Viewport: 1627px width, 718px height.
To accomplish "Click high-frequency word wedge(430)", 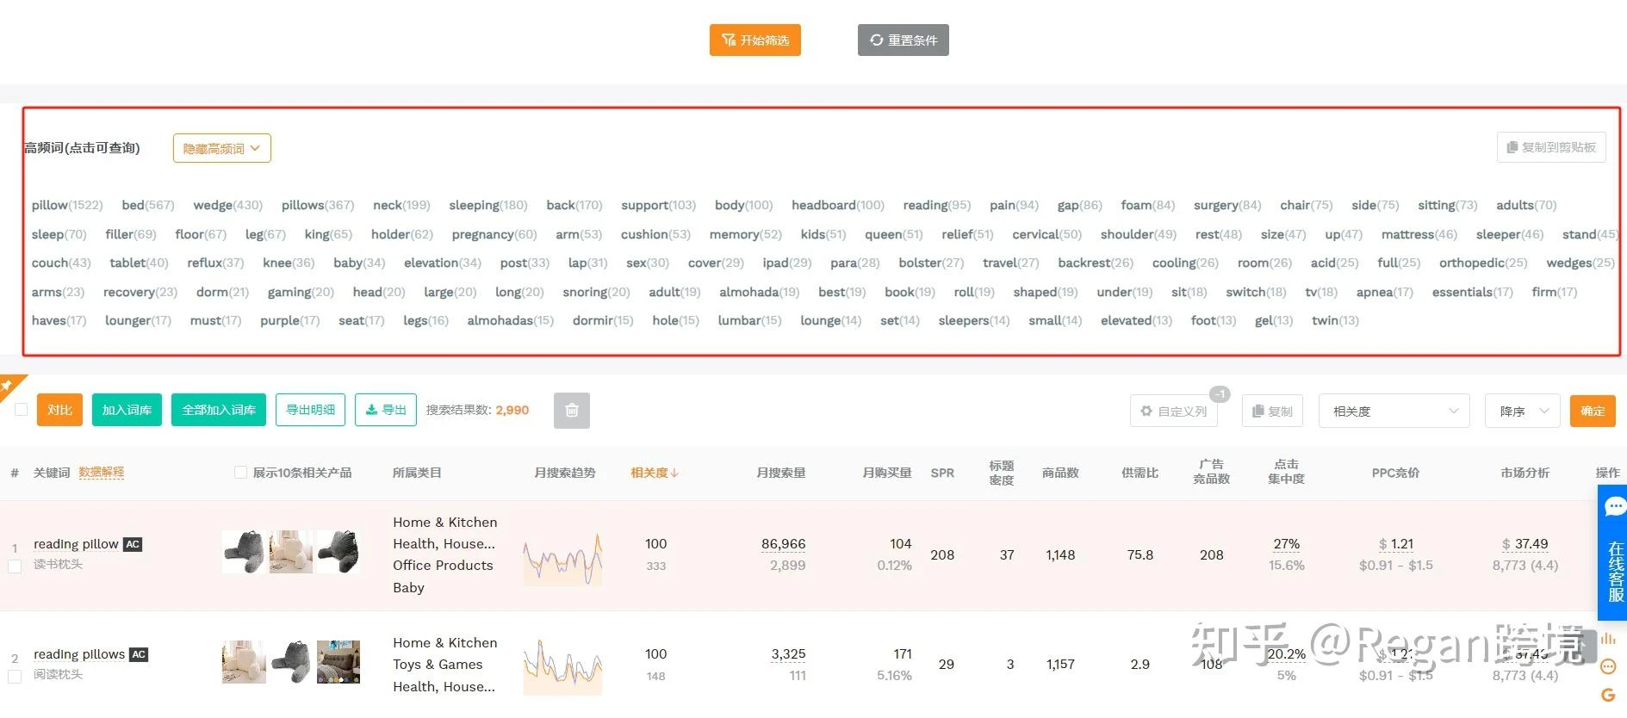I will [227, 205].
